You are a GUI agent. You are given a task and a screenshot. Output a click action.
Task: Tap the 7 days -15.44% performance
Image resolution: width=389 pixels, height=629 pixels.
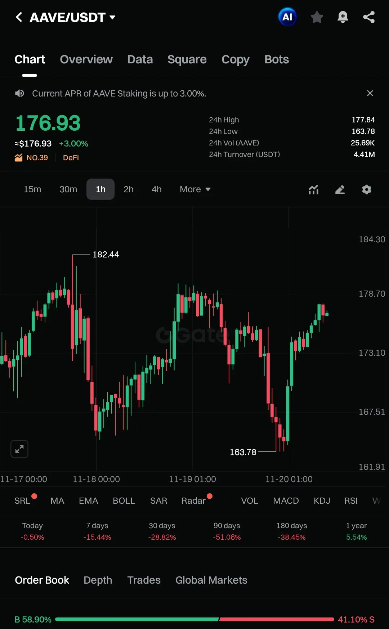[x=97, y=531]
